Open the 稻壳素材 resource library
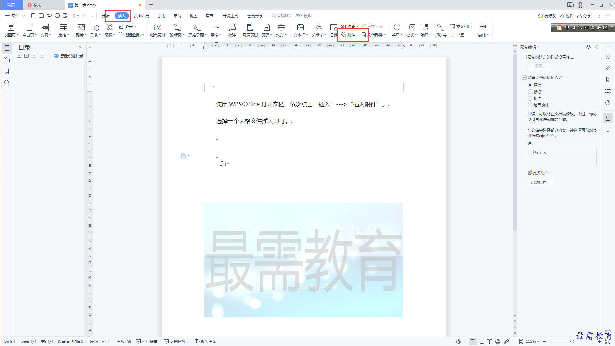This screenshot has width=615, height=346. [x=157, y=30]
